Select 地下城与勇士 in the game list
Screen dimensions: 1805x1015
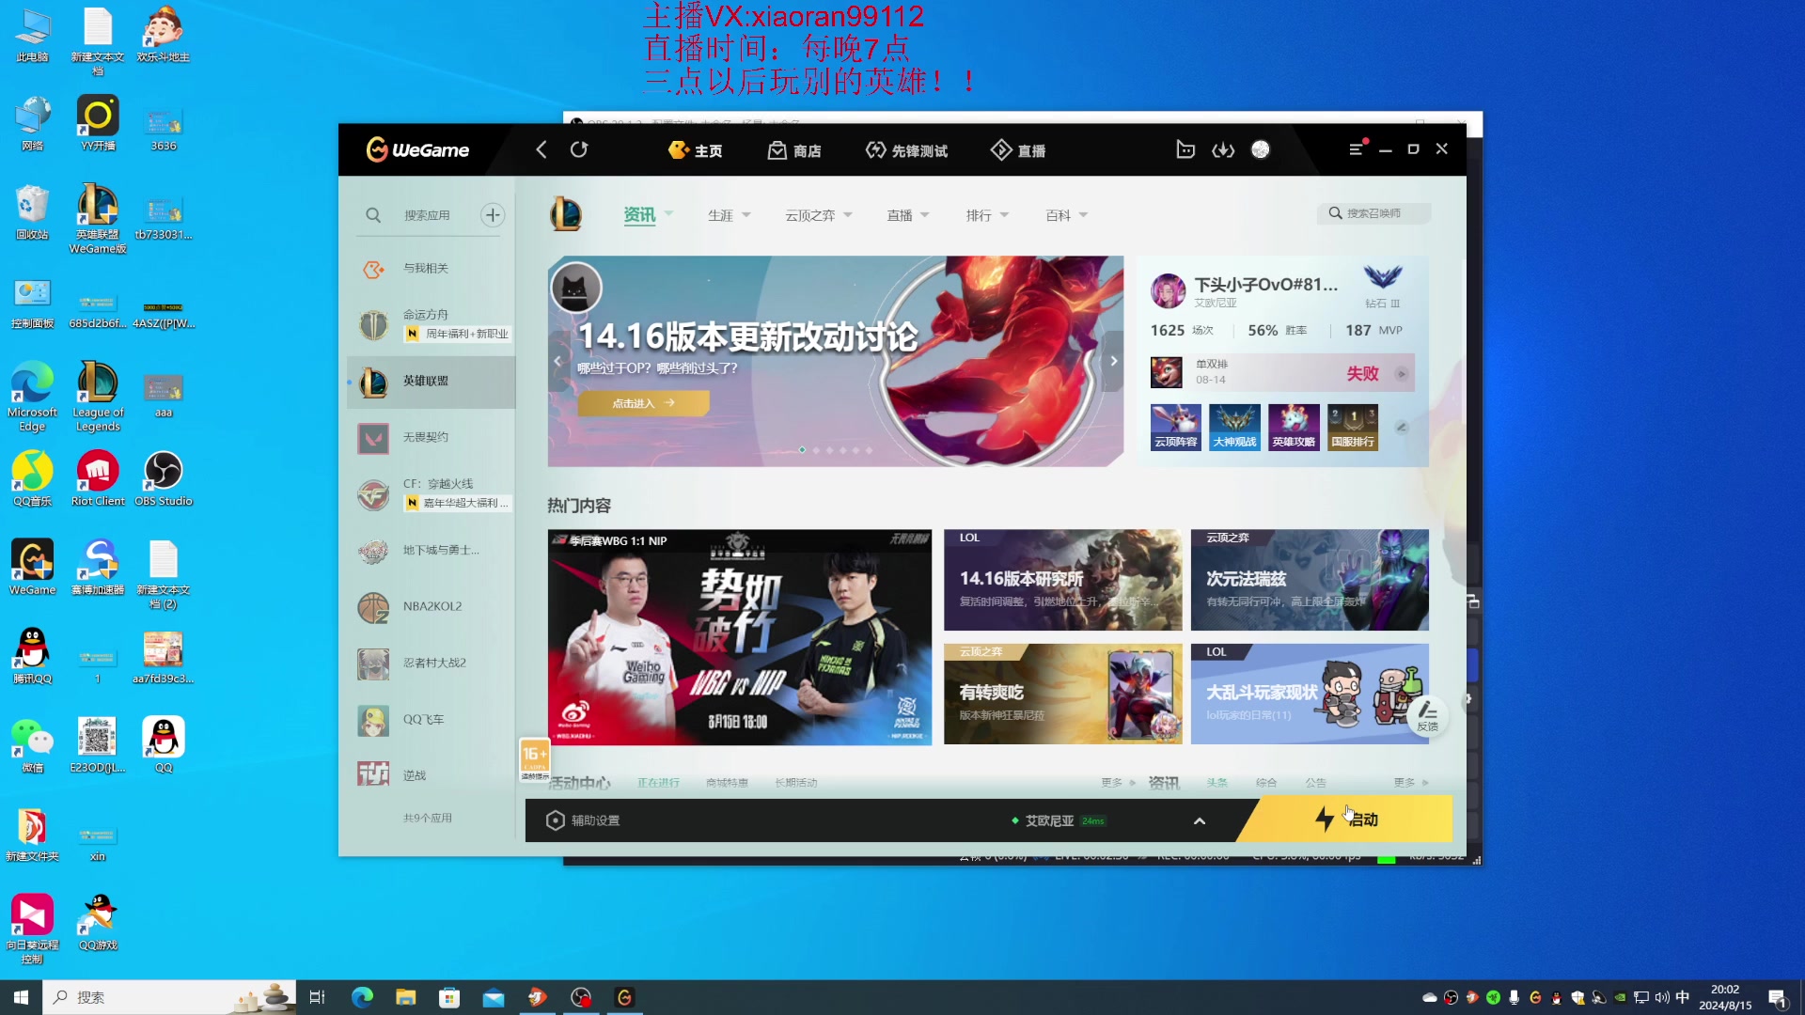point(431,551)
